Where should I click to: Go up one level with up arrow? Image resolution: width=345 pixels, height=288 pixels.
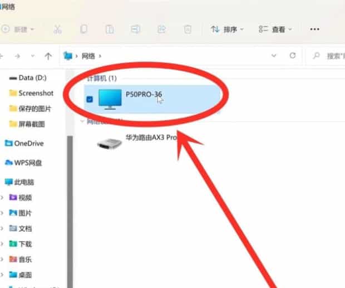(48, 56)
